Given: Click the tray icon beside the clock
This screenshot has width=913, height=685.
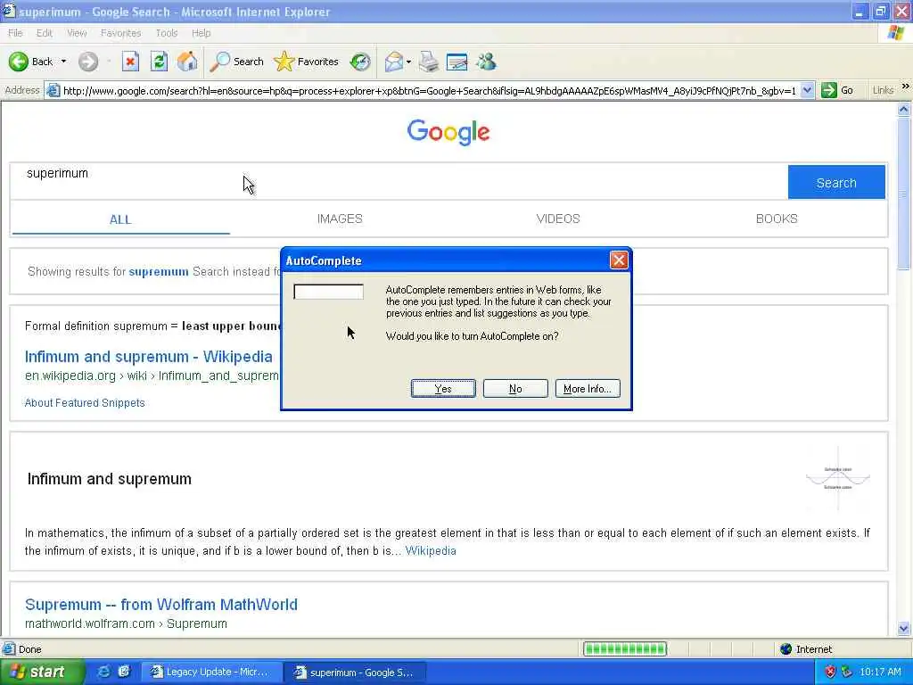Looking at the screenshot, I should point(847,672).
